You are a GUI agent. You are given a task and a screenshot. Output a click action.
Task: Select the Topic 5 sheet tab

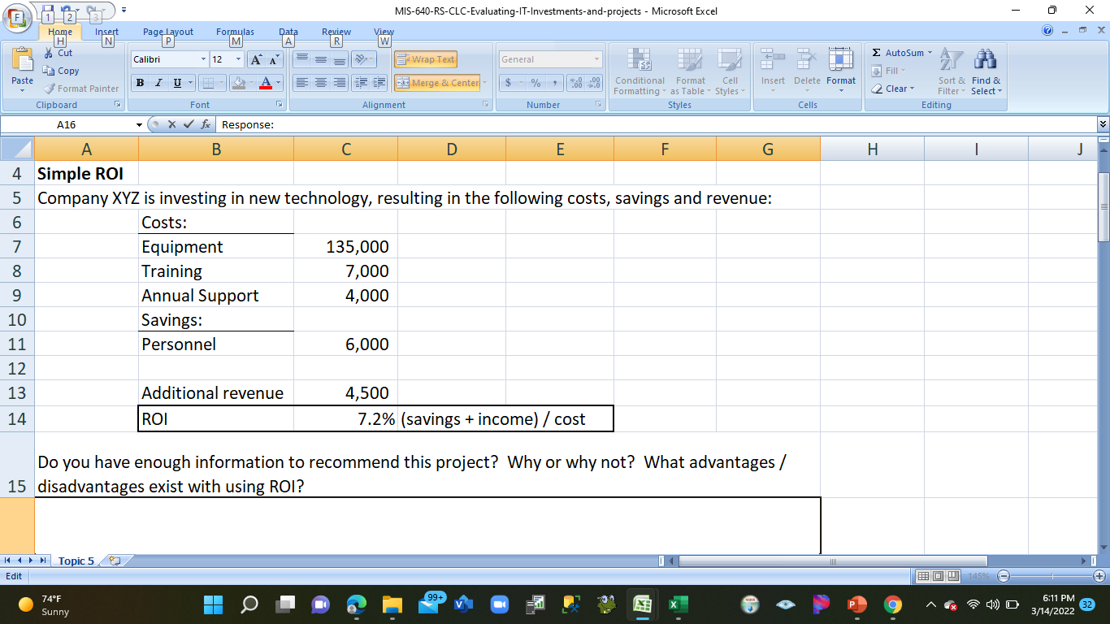(76, 561)
